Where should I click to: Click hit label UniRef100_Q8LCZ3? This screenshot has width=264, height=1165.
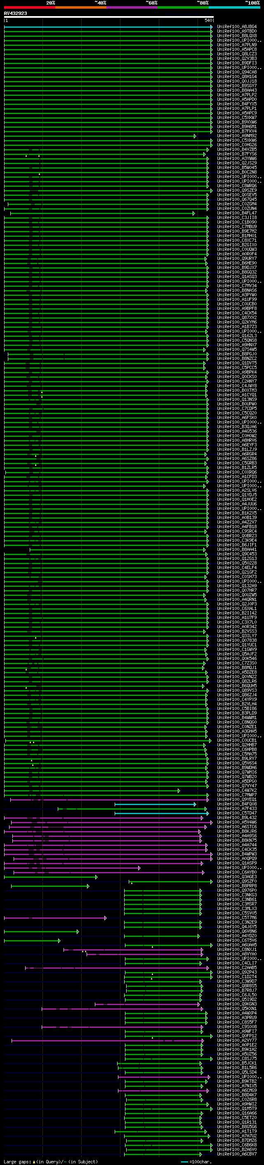pyautogui.click(x=237, y=54)
